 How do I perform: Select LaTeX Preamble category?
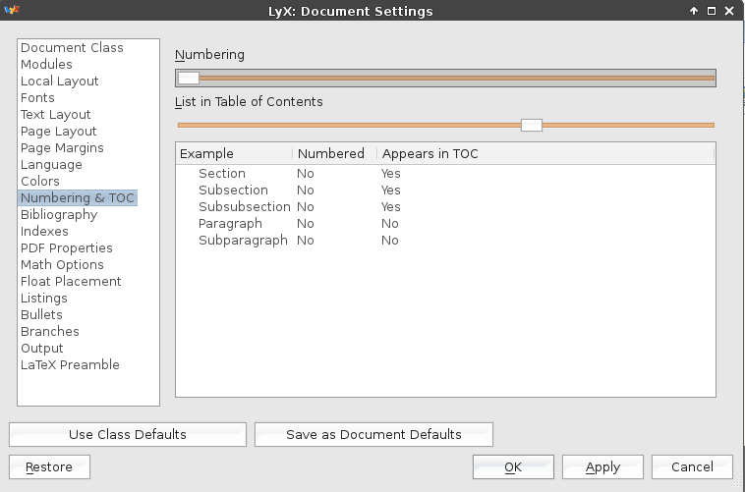coord(70,364)
